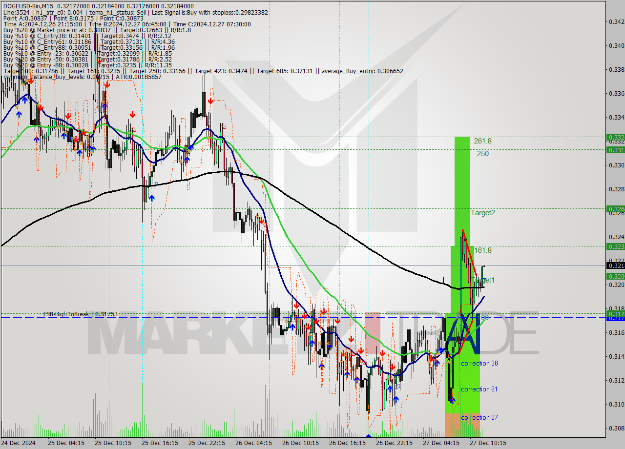Click the '26 Dec 10:15' time label
The width and height of the screenshot is (625, 449).
coord(300,443)
